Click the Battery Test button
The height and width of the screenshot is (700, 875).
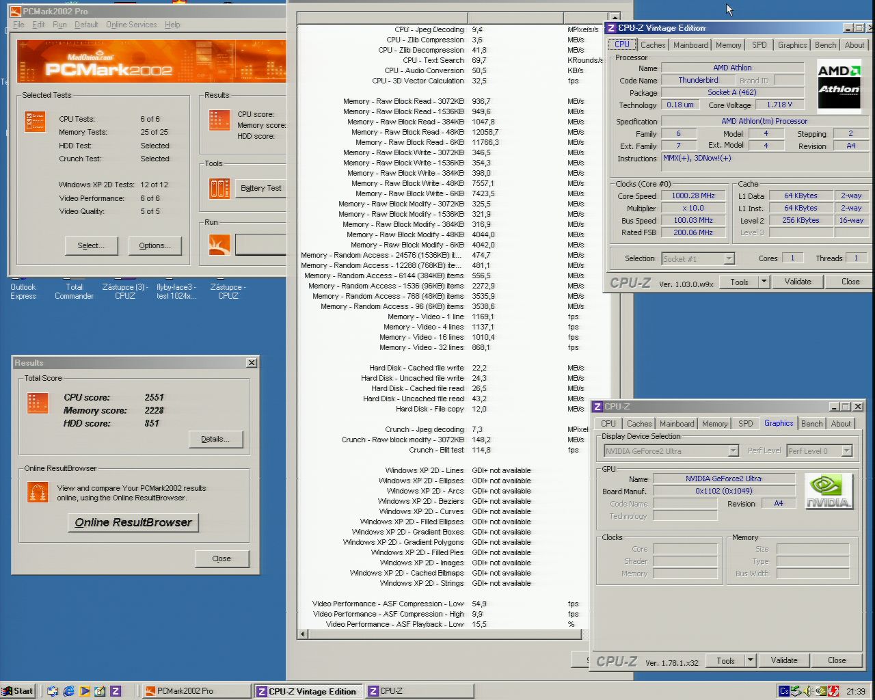(261, 188)
